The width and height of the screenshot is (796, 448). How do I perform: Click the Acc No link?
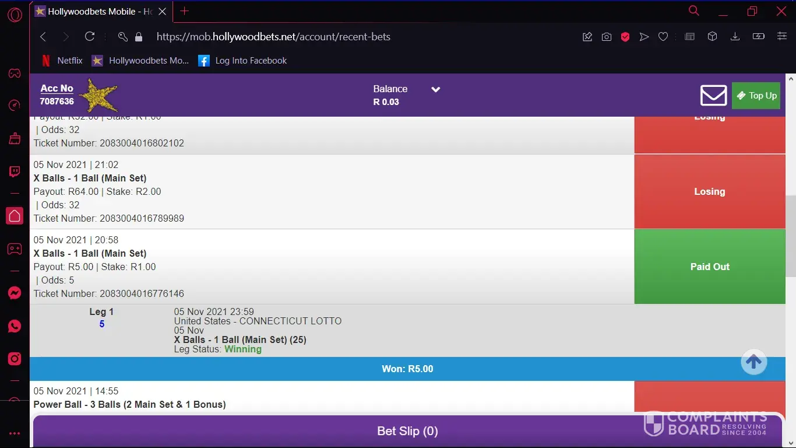(57, 89)
